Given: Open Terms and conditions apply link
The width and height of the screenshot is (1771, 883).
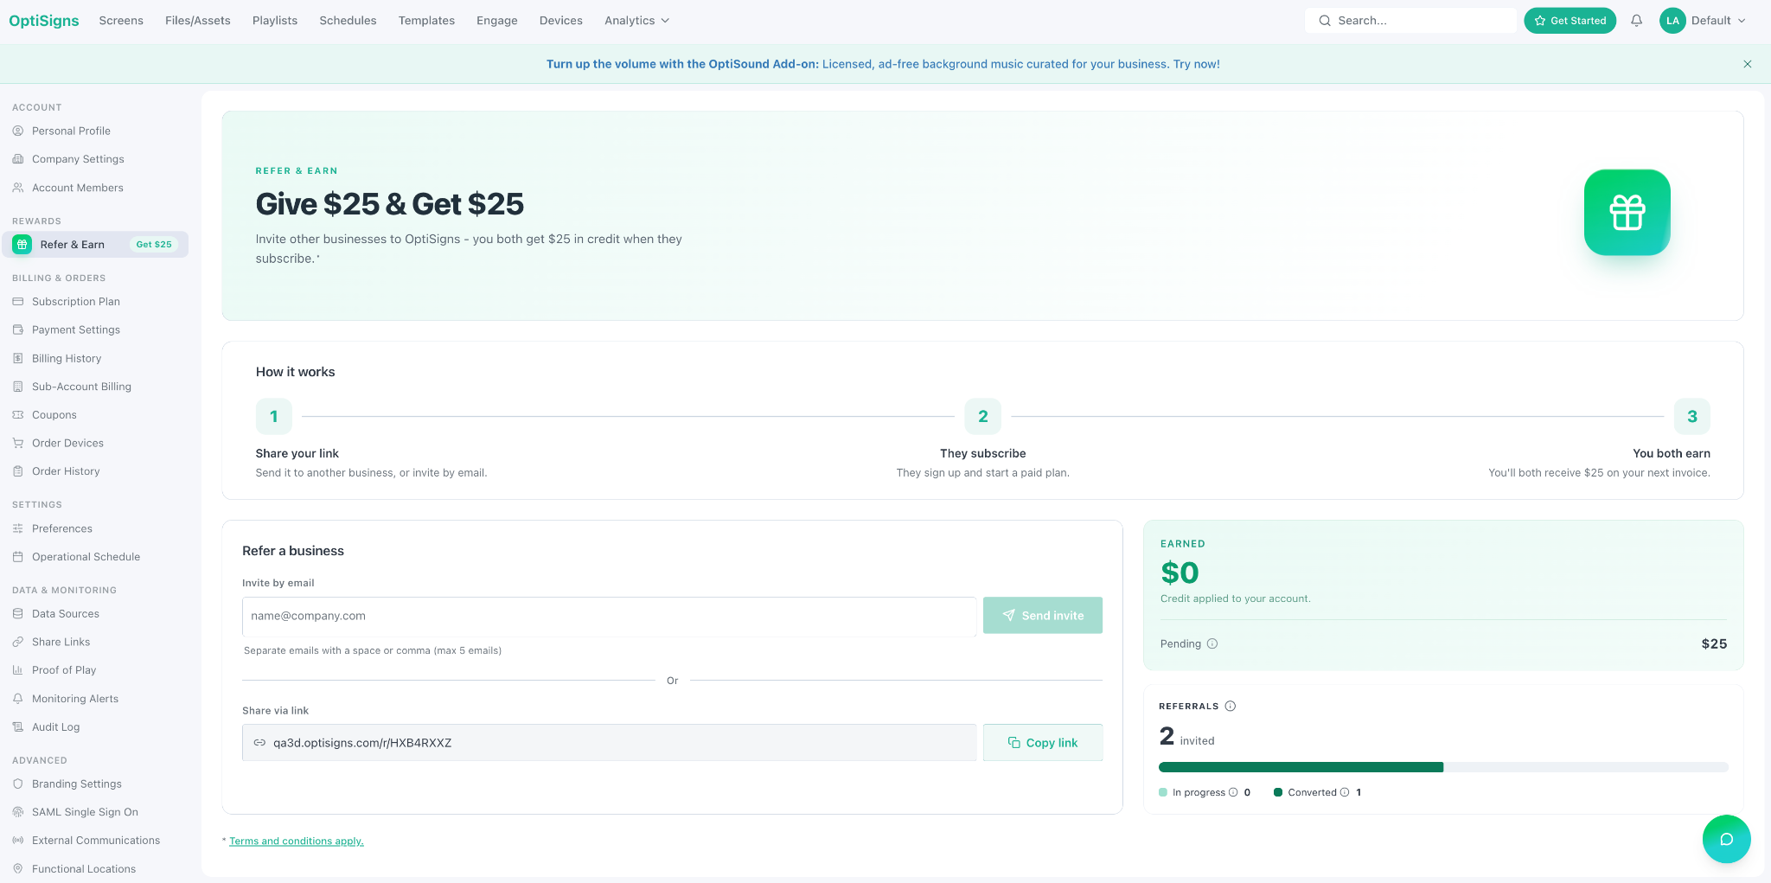Looking at the screenshot, I should coord(297,841).
